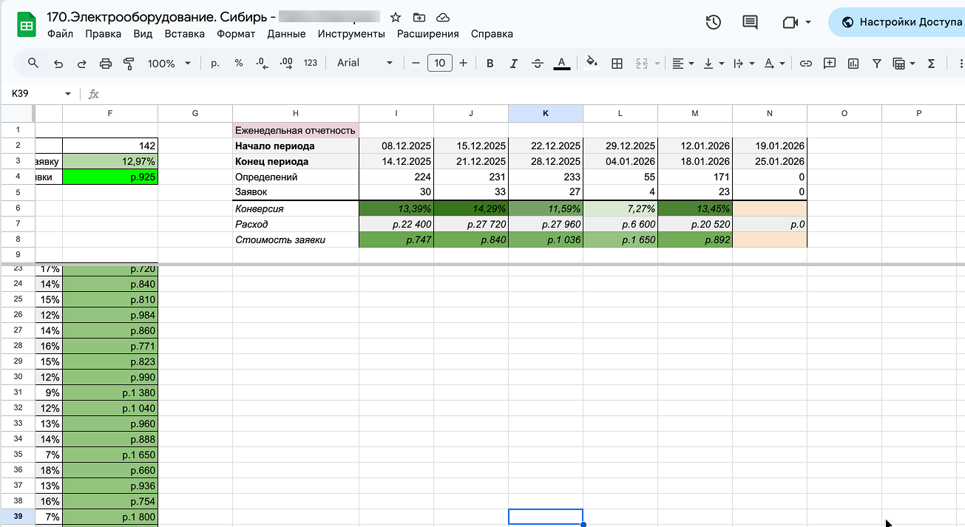Open the Вставка menu
The image size is (965, 527).
tap(184, 34)
